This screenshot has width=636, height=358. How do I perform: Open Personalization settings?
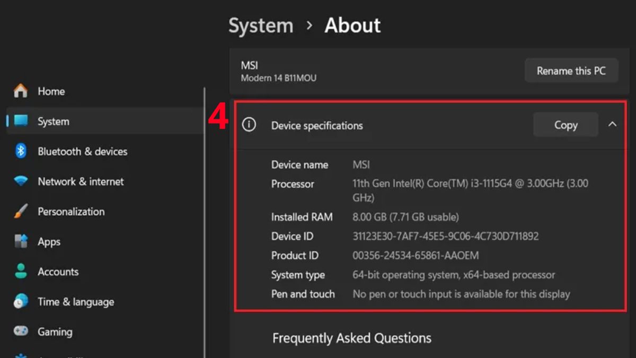tap(106, 212)
